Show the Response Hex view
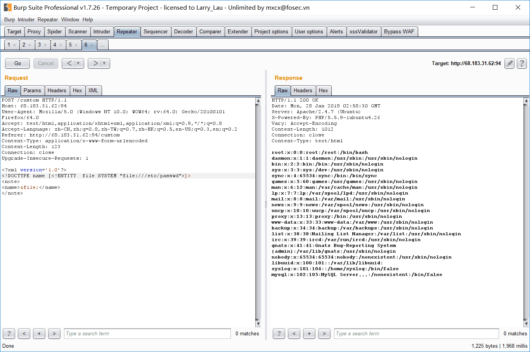This screenshot has height=352, width=530. [x=324, y=90]
